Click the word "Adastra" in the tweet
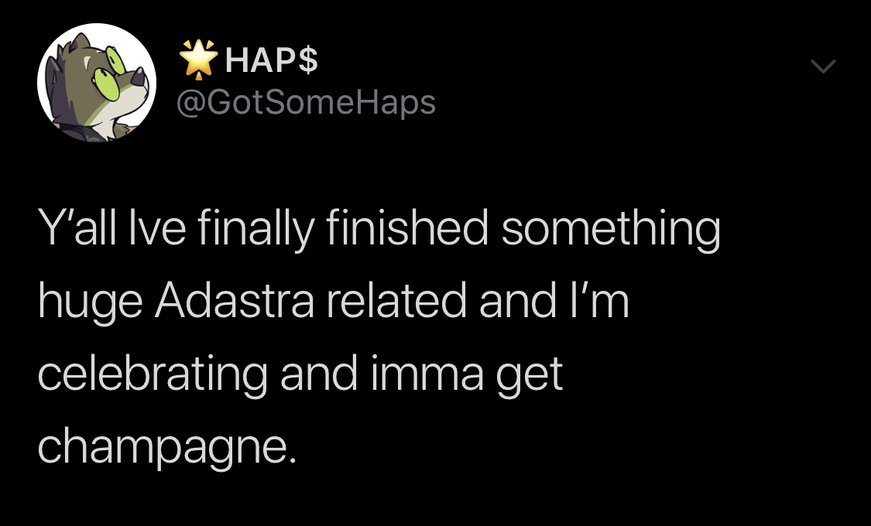871x526 pixels. pos(233,302)
